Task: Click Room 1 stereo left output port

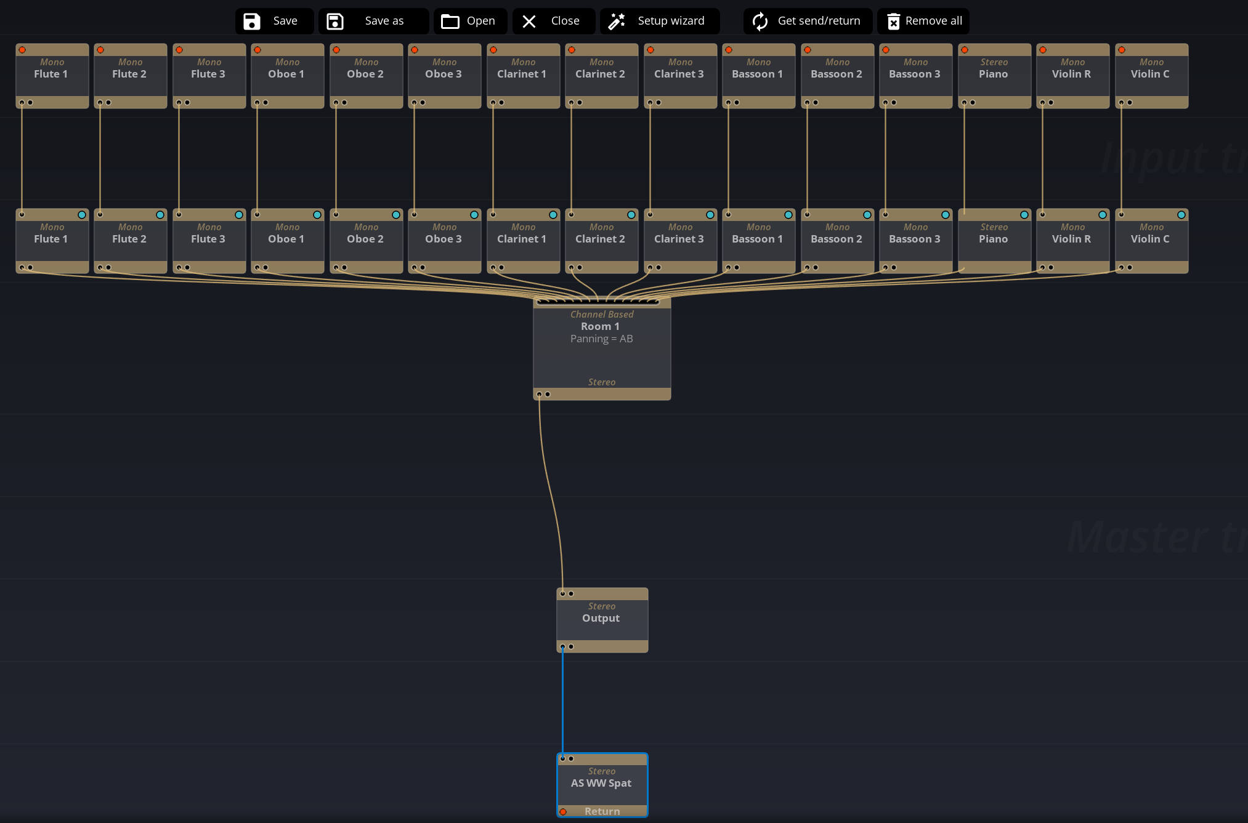Action: 540,394
